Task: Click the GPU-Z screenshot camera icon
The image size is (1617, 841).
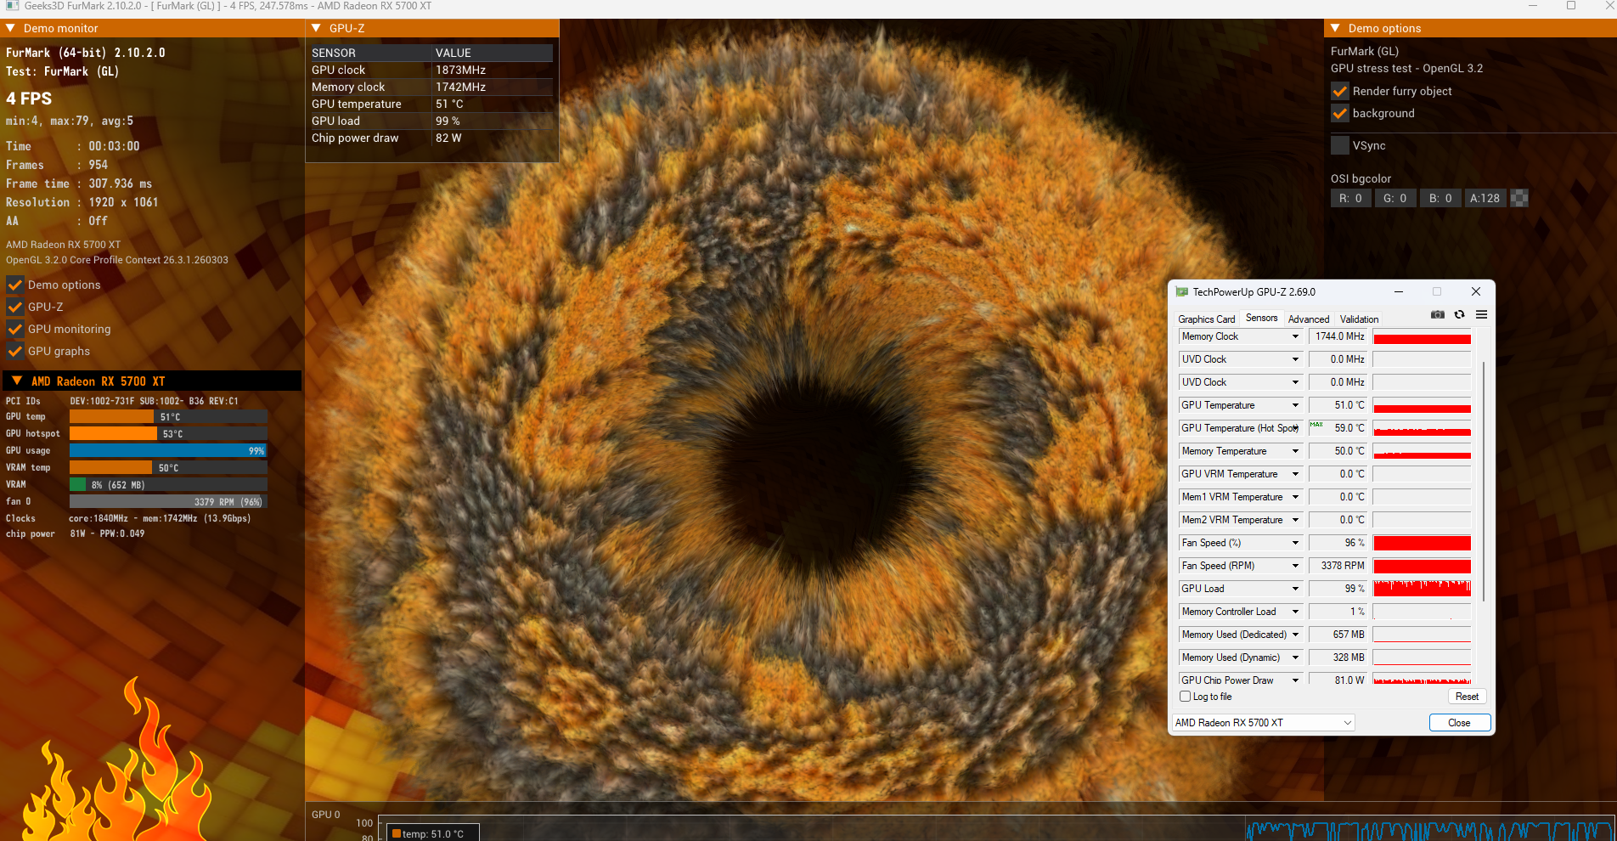Action: coord(1437,314)
